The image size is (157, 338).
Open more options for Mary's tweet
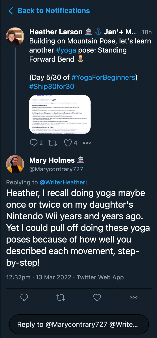(133, 297)
